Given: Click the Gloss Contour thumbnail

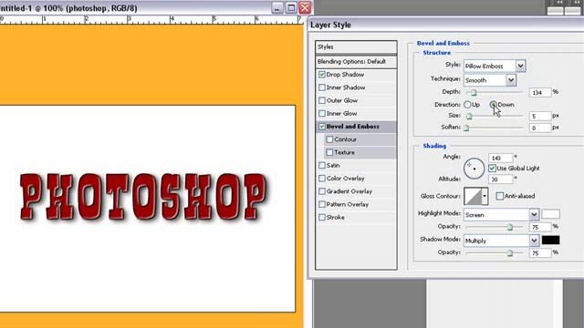Looking at the screenshot, I should (x=473, y=196).
